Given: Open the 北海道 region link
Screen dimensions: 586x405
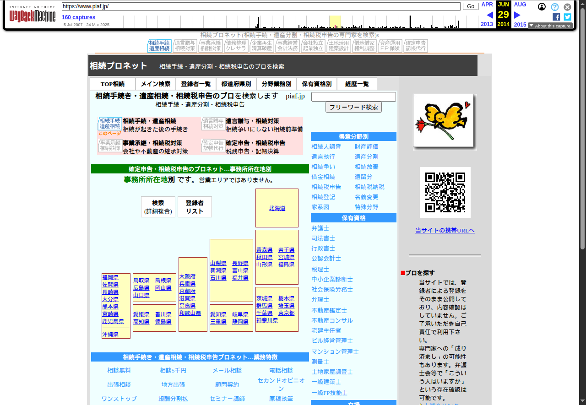Looking at the screenshot, I should (x=277, y=208).
